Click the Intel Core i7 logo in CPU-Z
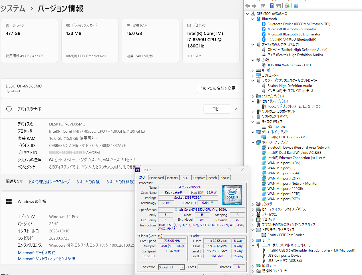Viewport: 362px width, 275px height. click(232, 195)
